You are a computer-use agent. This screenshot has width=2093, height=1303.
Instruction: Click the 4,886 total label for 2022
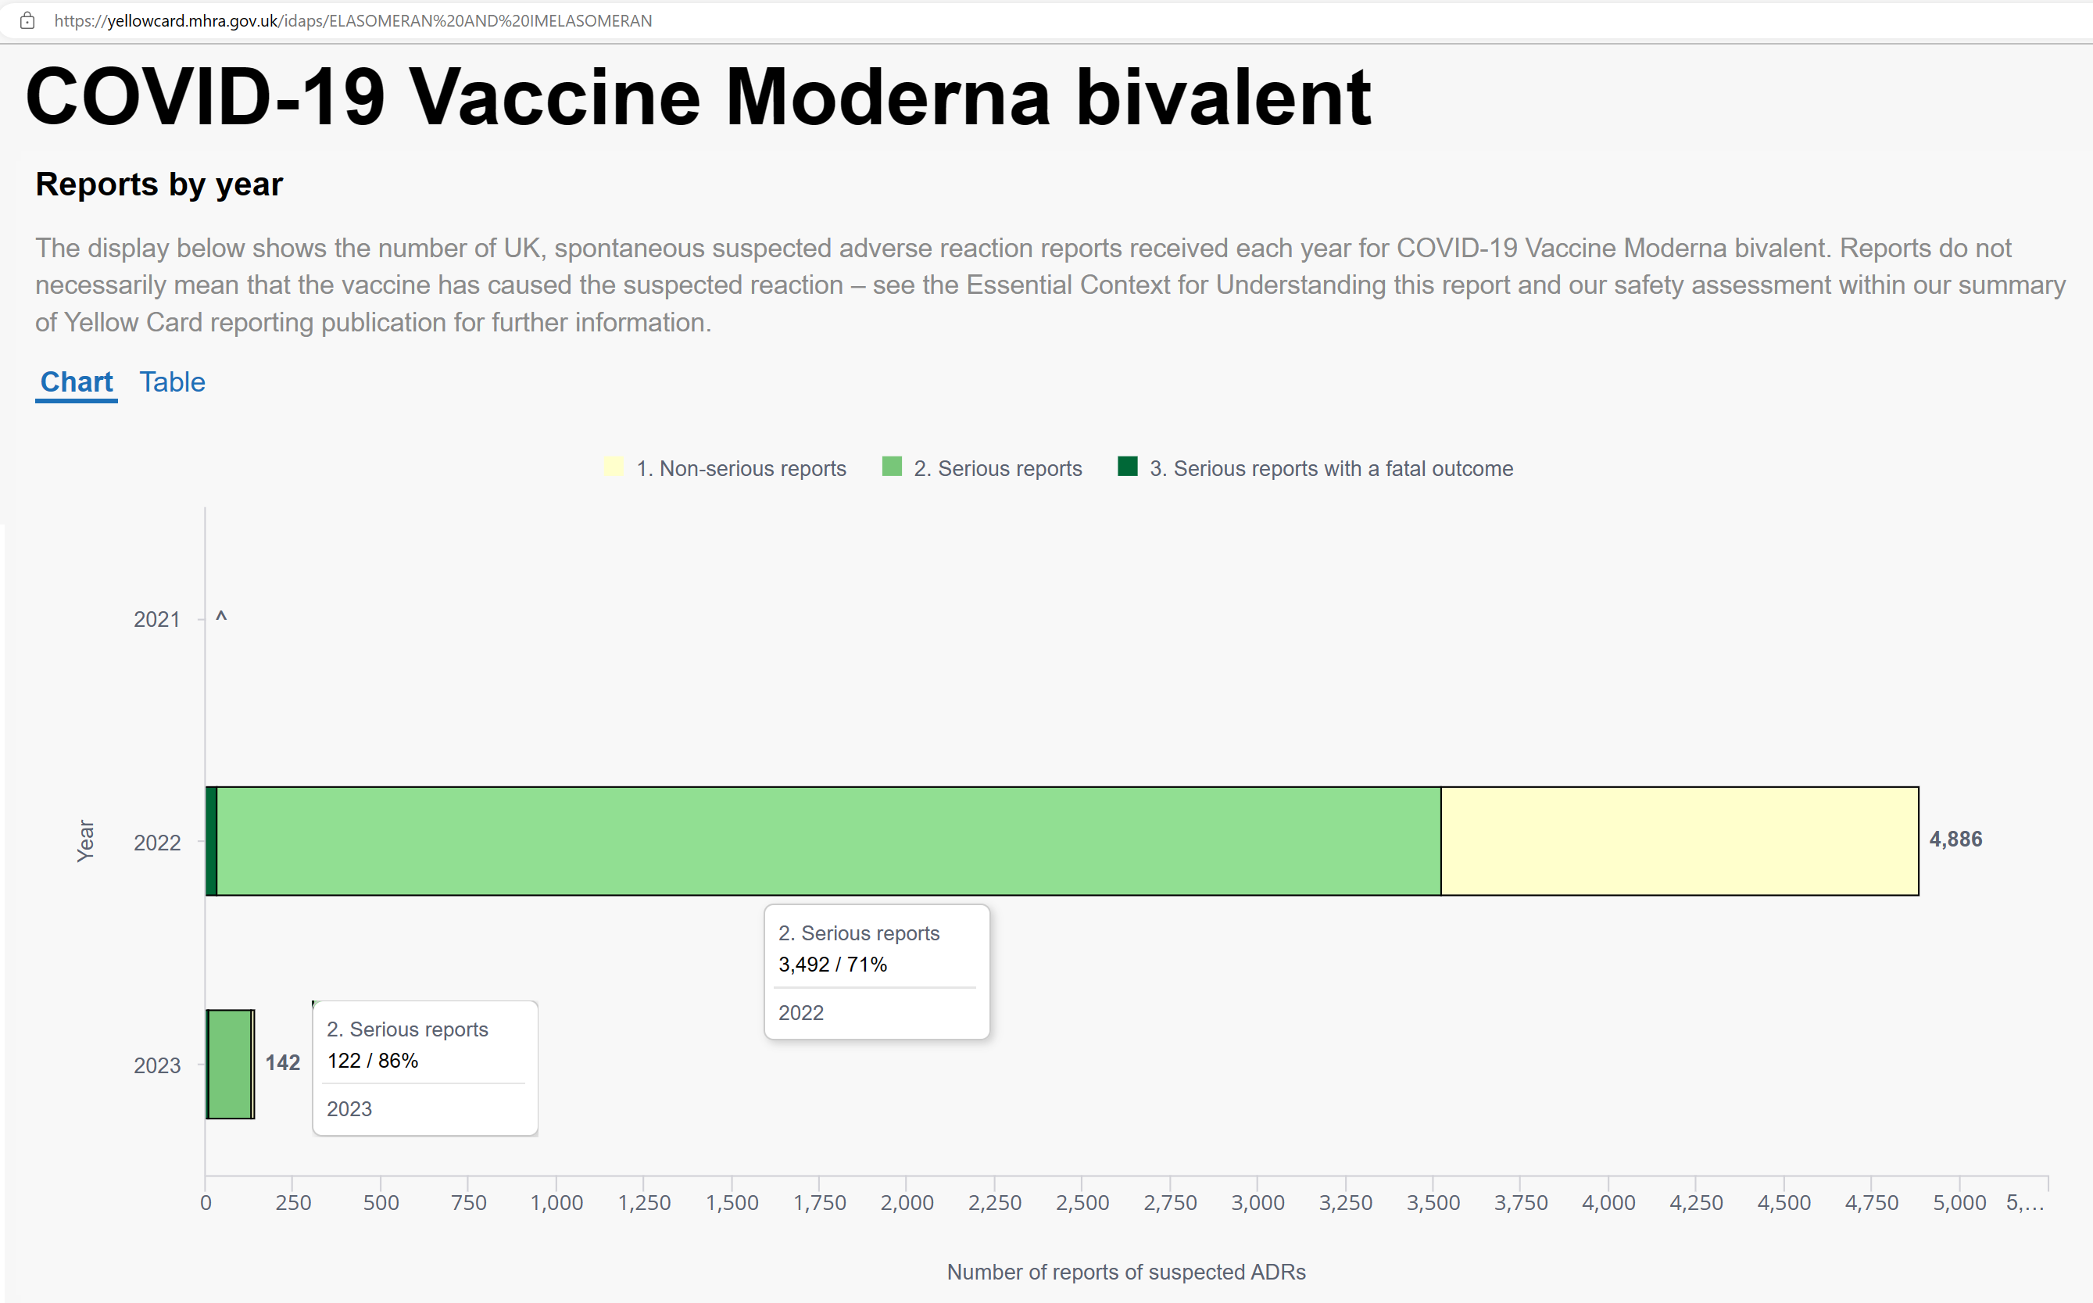1955,839
